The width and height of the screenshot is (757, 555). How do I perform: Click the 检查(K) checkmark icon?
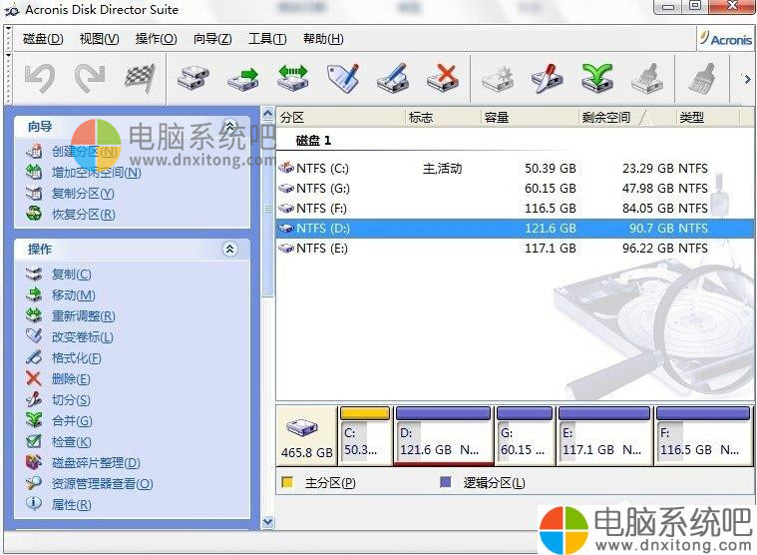coord(33,441)
